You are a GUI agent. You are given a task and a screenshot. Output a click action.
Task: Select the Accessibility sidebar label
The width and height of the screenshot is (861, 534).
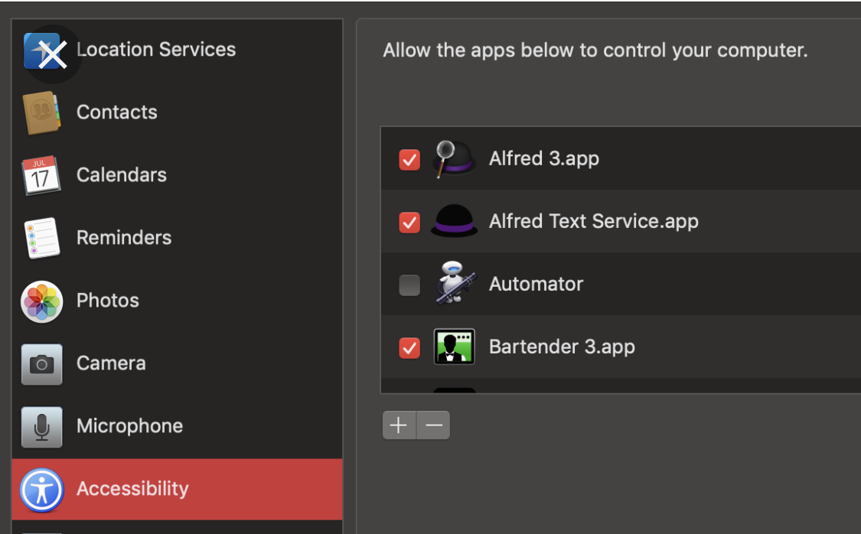click(x=132, y=488)
